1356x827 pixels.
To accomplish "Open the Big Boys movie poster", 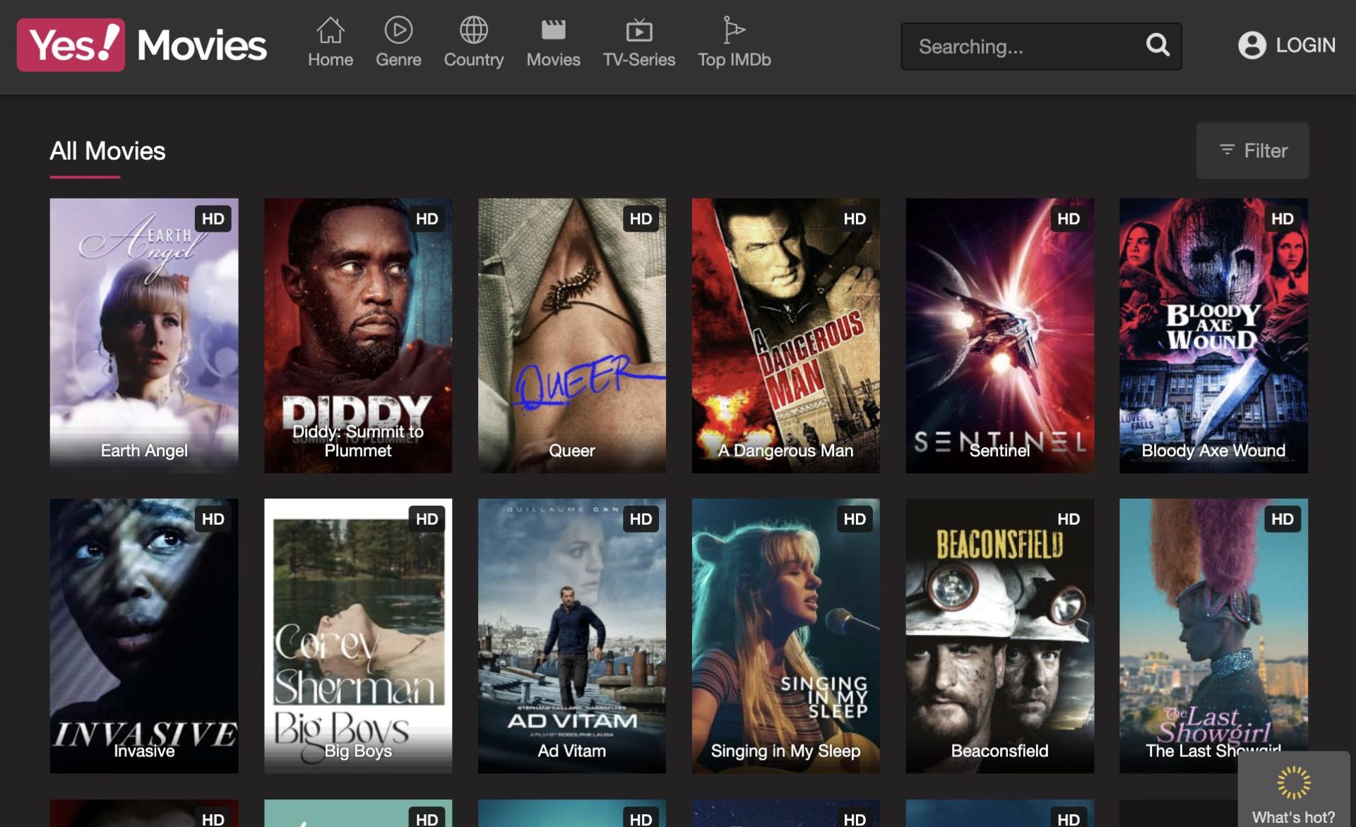I will [358, 636].
